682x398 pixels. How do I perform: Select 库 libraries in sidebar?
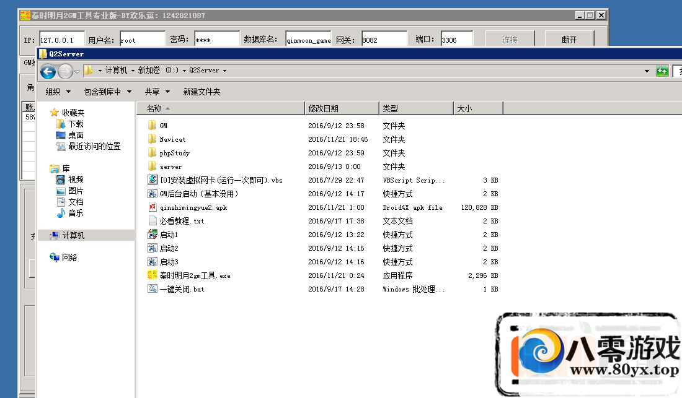click(x=66, y=168)
